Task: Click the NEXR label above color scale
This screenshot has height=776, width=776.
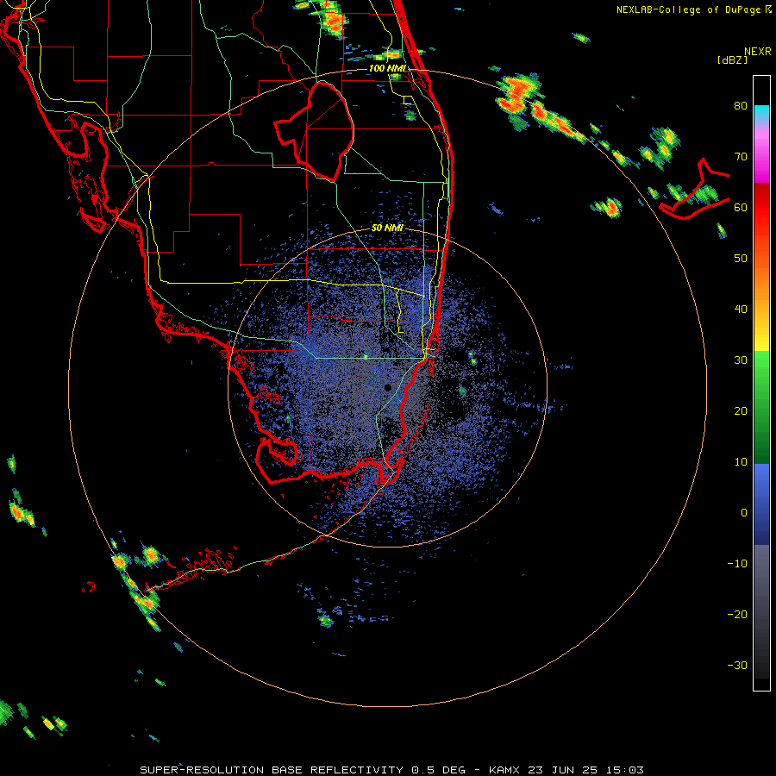Action: coord(758,52)
